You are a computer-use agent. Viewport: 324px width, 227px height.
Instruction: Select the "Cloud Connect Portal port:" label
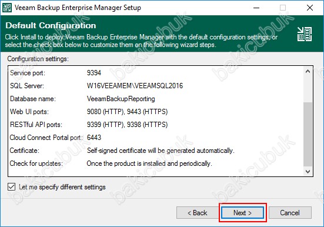click(x=46, y=138)
